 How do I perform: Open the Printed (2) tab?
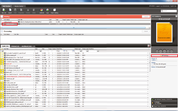click(x=15, y=46)
